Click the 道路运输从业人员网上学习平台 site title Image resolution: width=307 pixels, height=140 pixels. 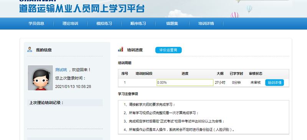(x=82, y=9)
